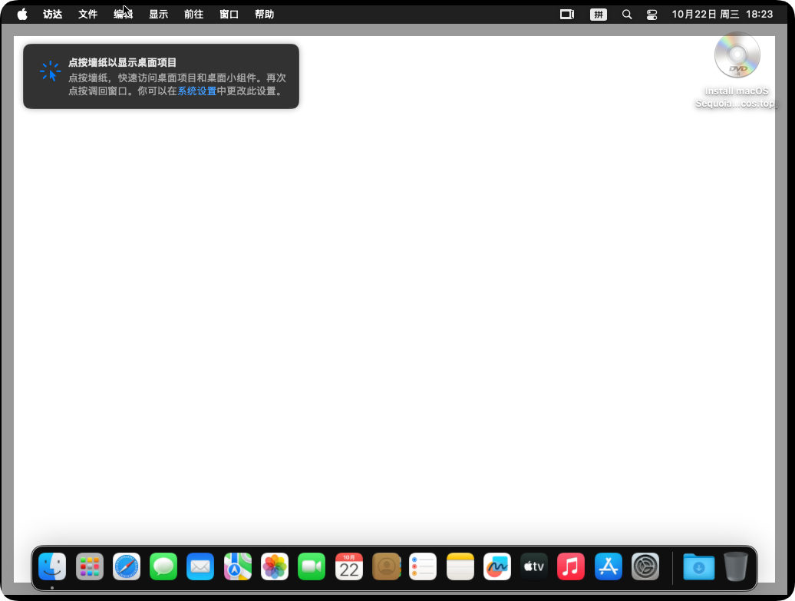Open Control Center from the menu bar

coord(652,14)
